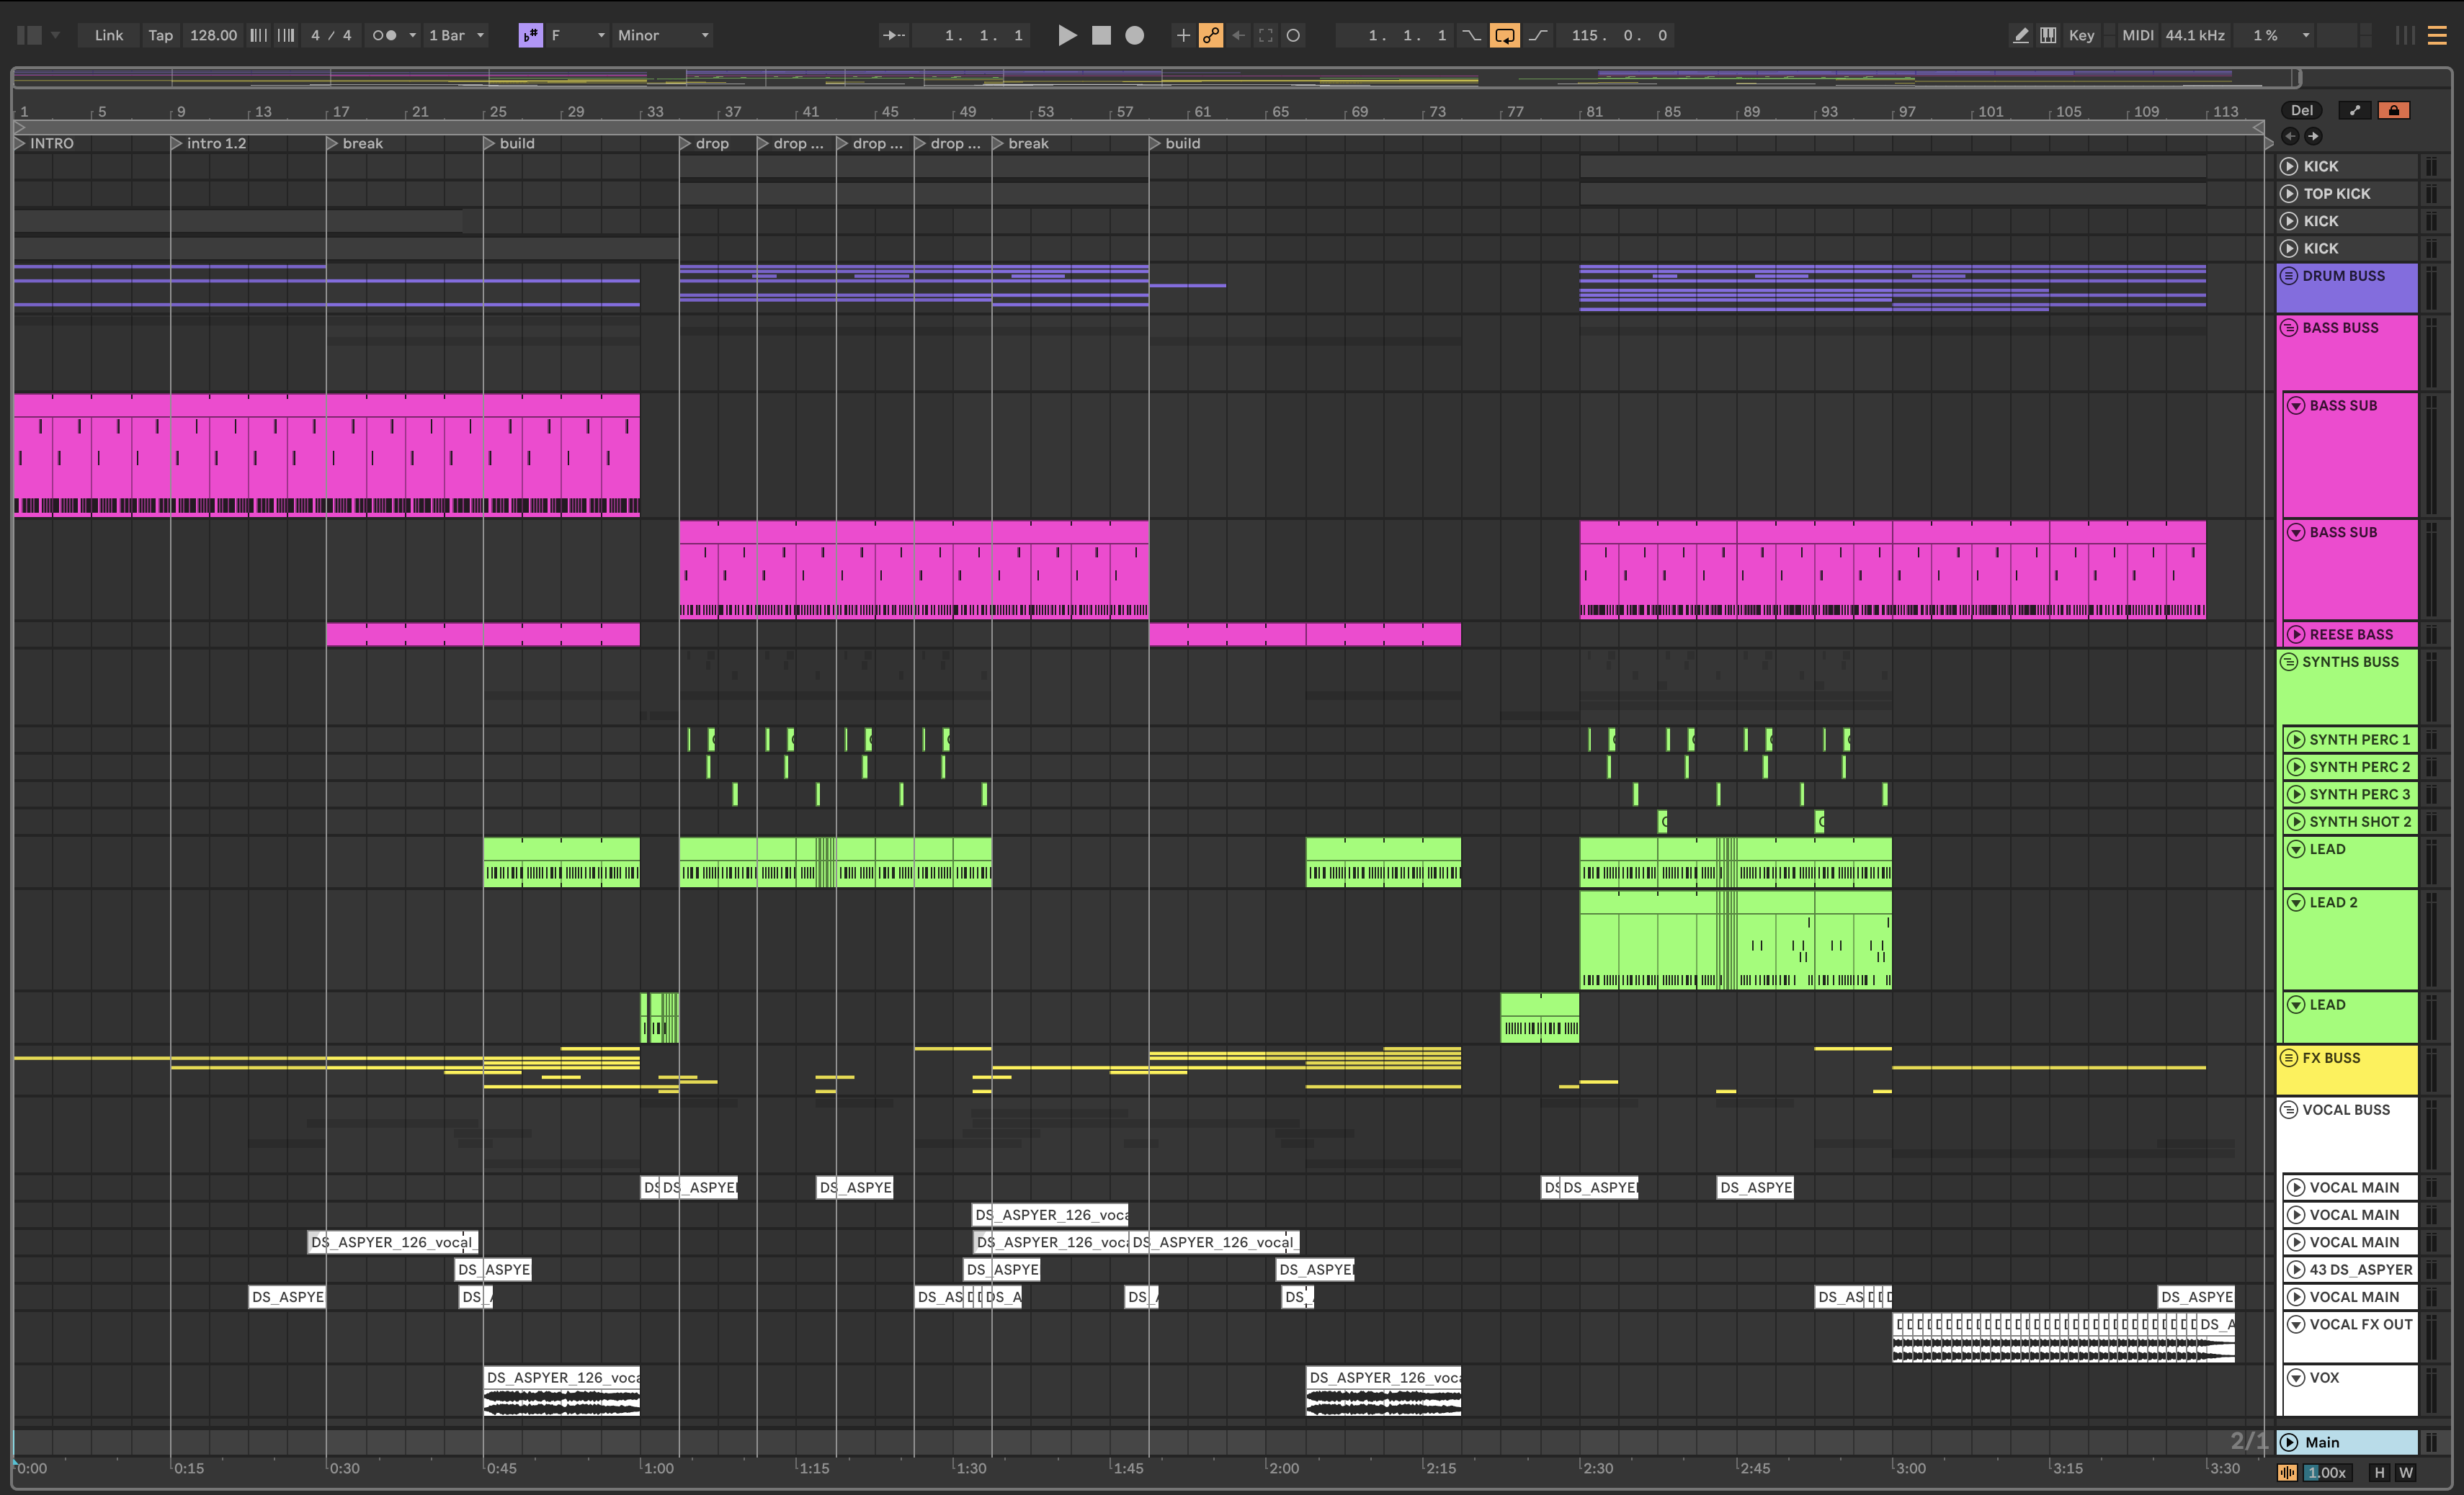Activate the Draw Mode pencil icon
Screen dimensions: 2464x1495
click(x=2020, y=35)
